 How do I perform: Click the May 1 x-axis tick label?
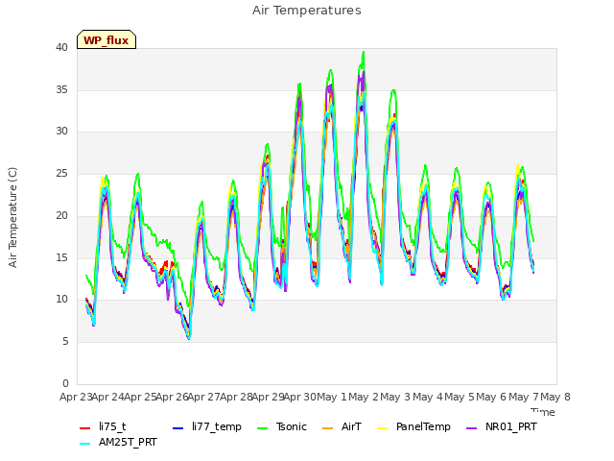point(332,397)
